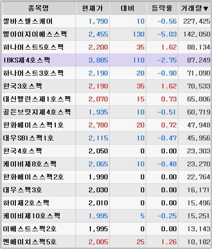The height and width of the screenshot is (249, 212).
Task: Select the 이베스트스팩2호 stock name
Action: (x=30, y=229)
